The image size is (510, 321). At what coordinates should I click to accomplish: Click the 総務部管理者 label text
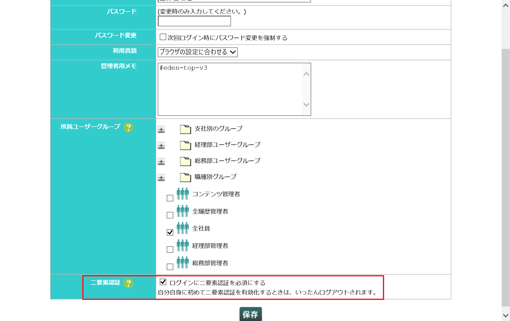pos(210,263)
